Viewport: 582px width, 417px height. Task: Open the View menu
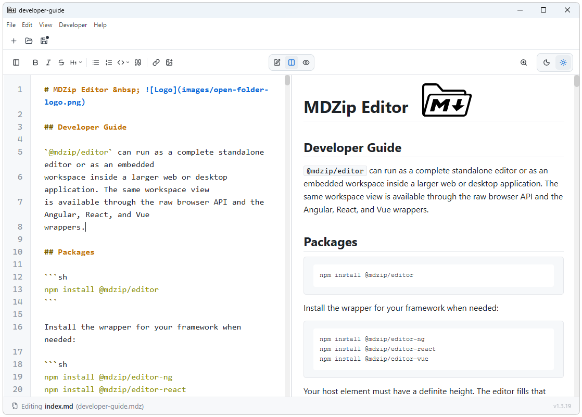(46, 25)
